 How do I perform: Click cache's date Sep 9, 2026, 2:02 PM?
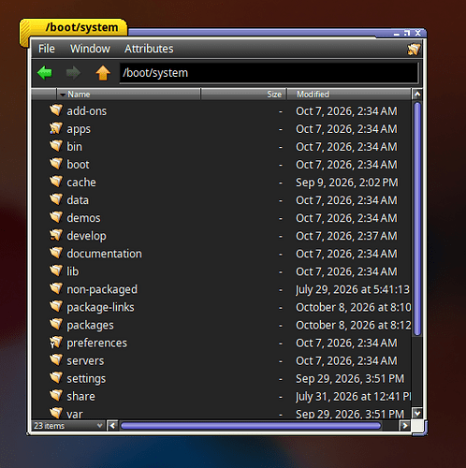[x=347, y=183]
